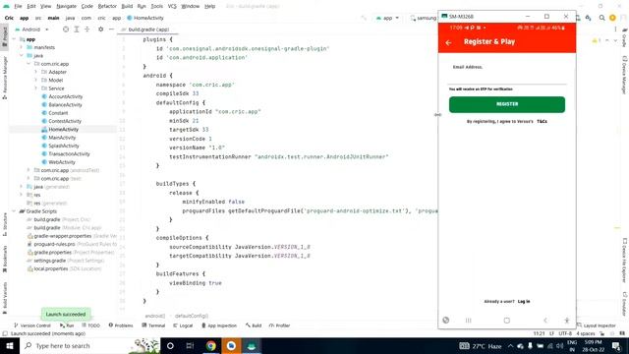Open the Run tool window
This screenshot has height=354, width=629.
tap(67, 325)
